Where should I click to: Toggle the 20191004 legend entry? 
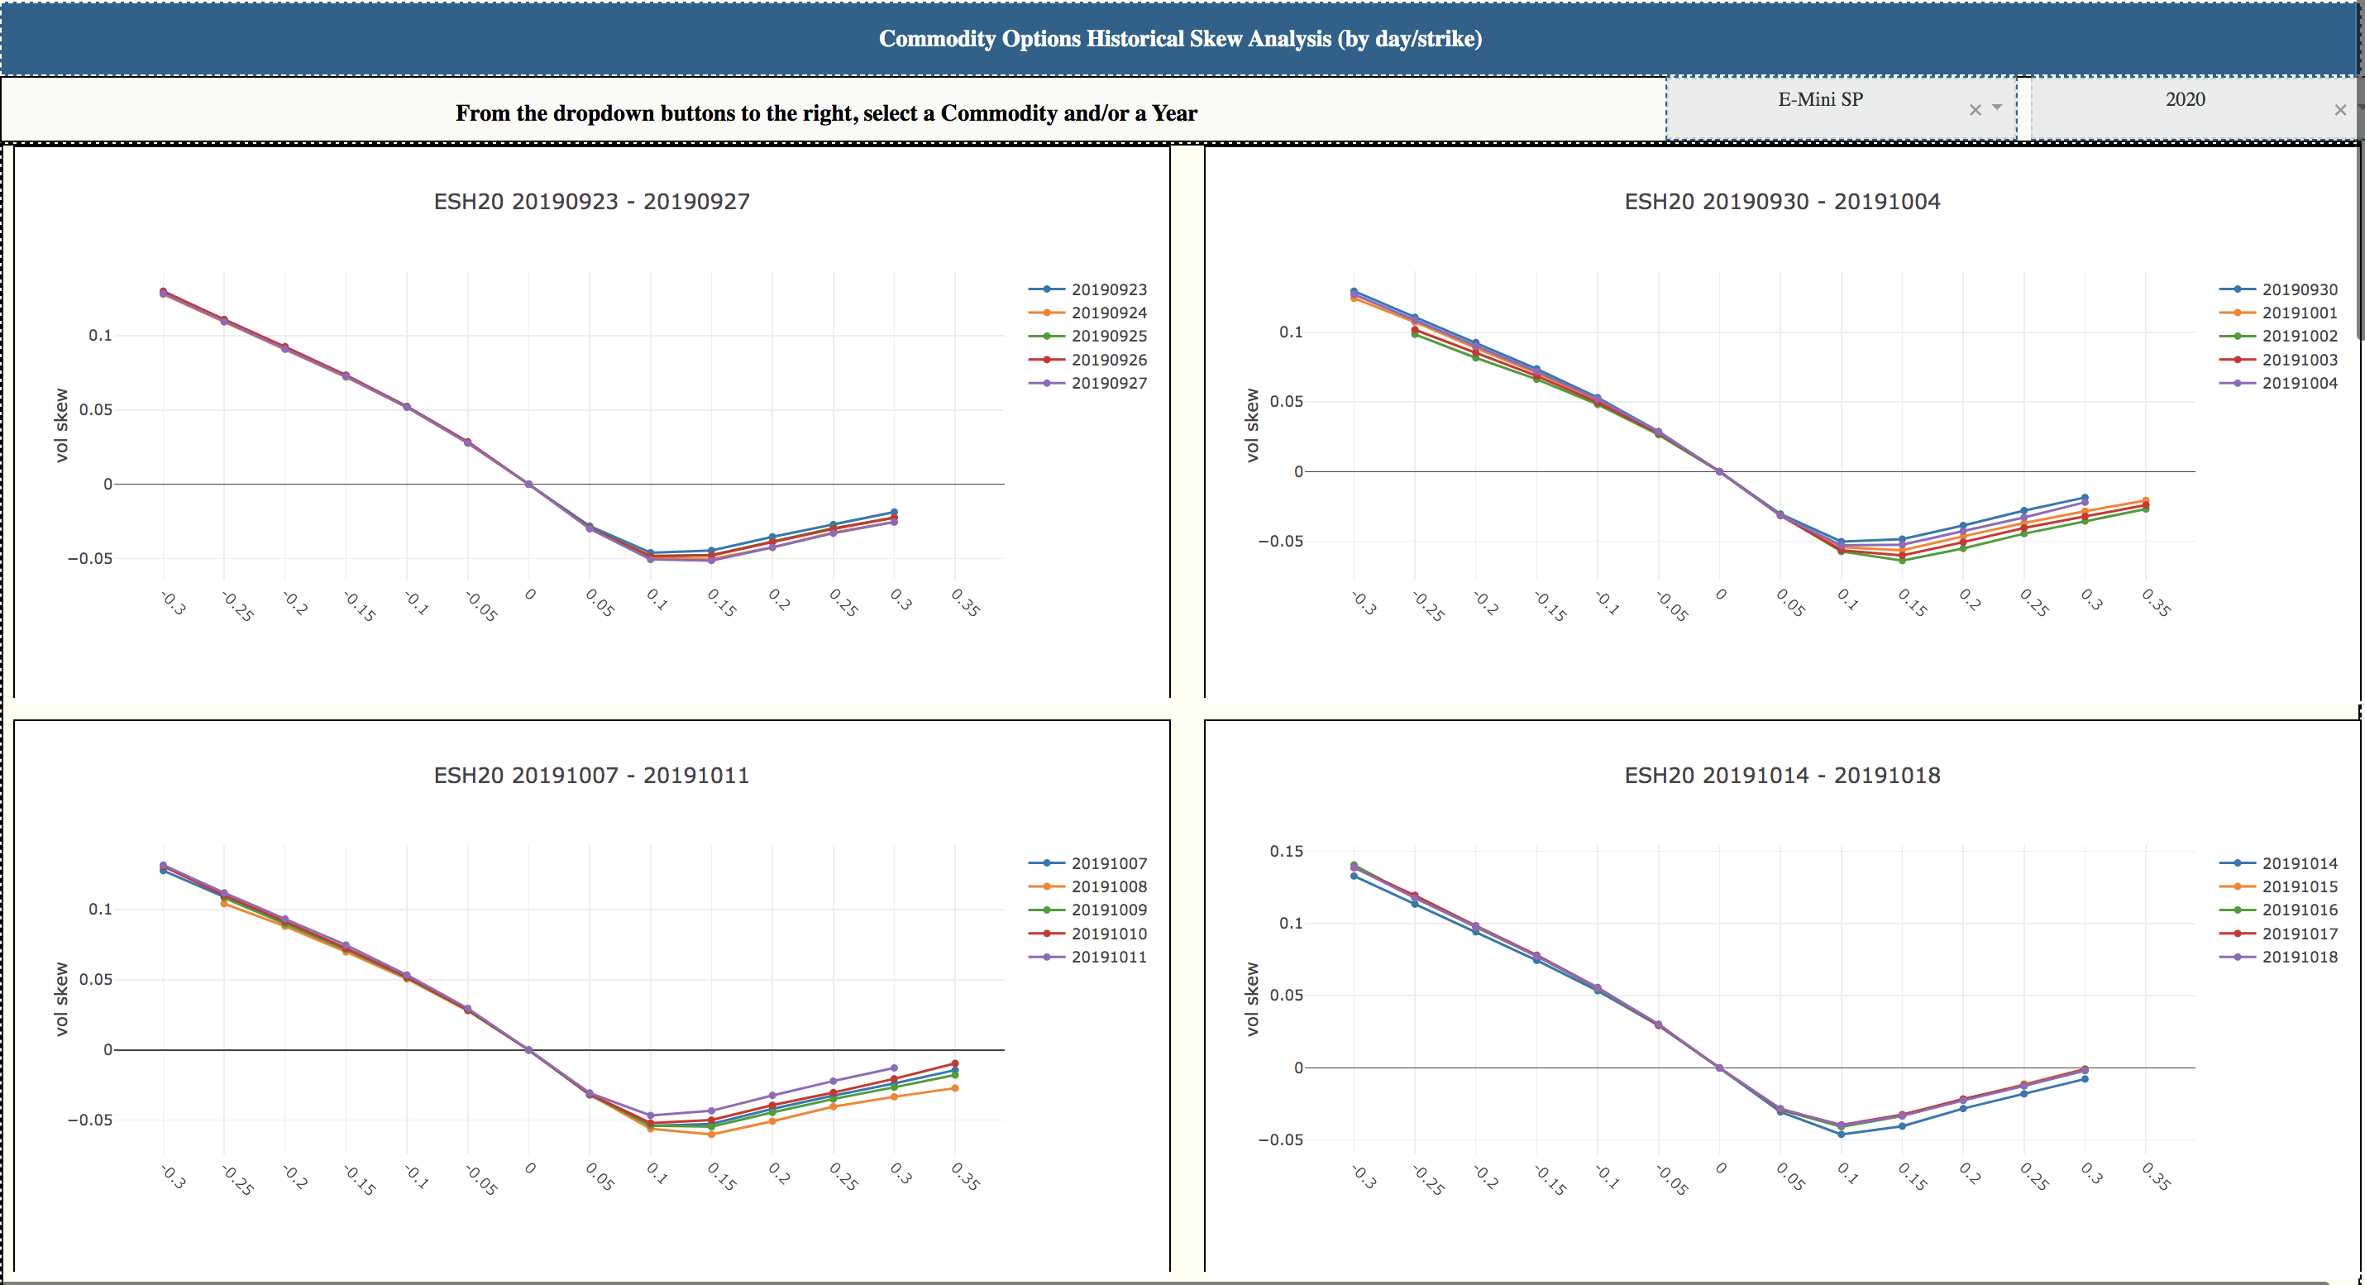pos(2299,384)
